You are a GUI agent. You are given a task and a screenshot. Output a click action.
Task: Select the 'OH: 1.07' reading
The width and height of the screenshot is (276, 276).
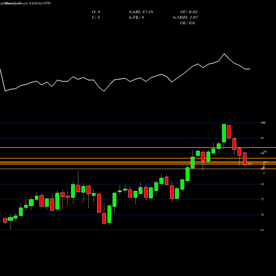(189, 18)
